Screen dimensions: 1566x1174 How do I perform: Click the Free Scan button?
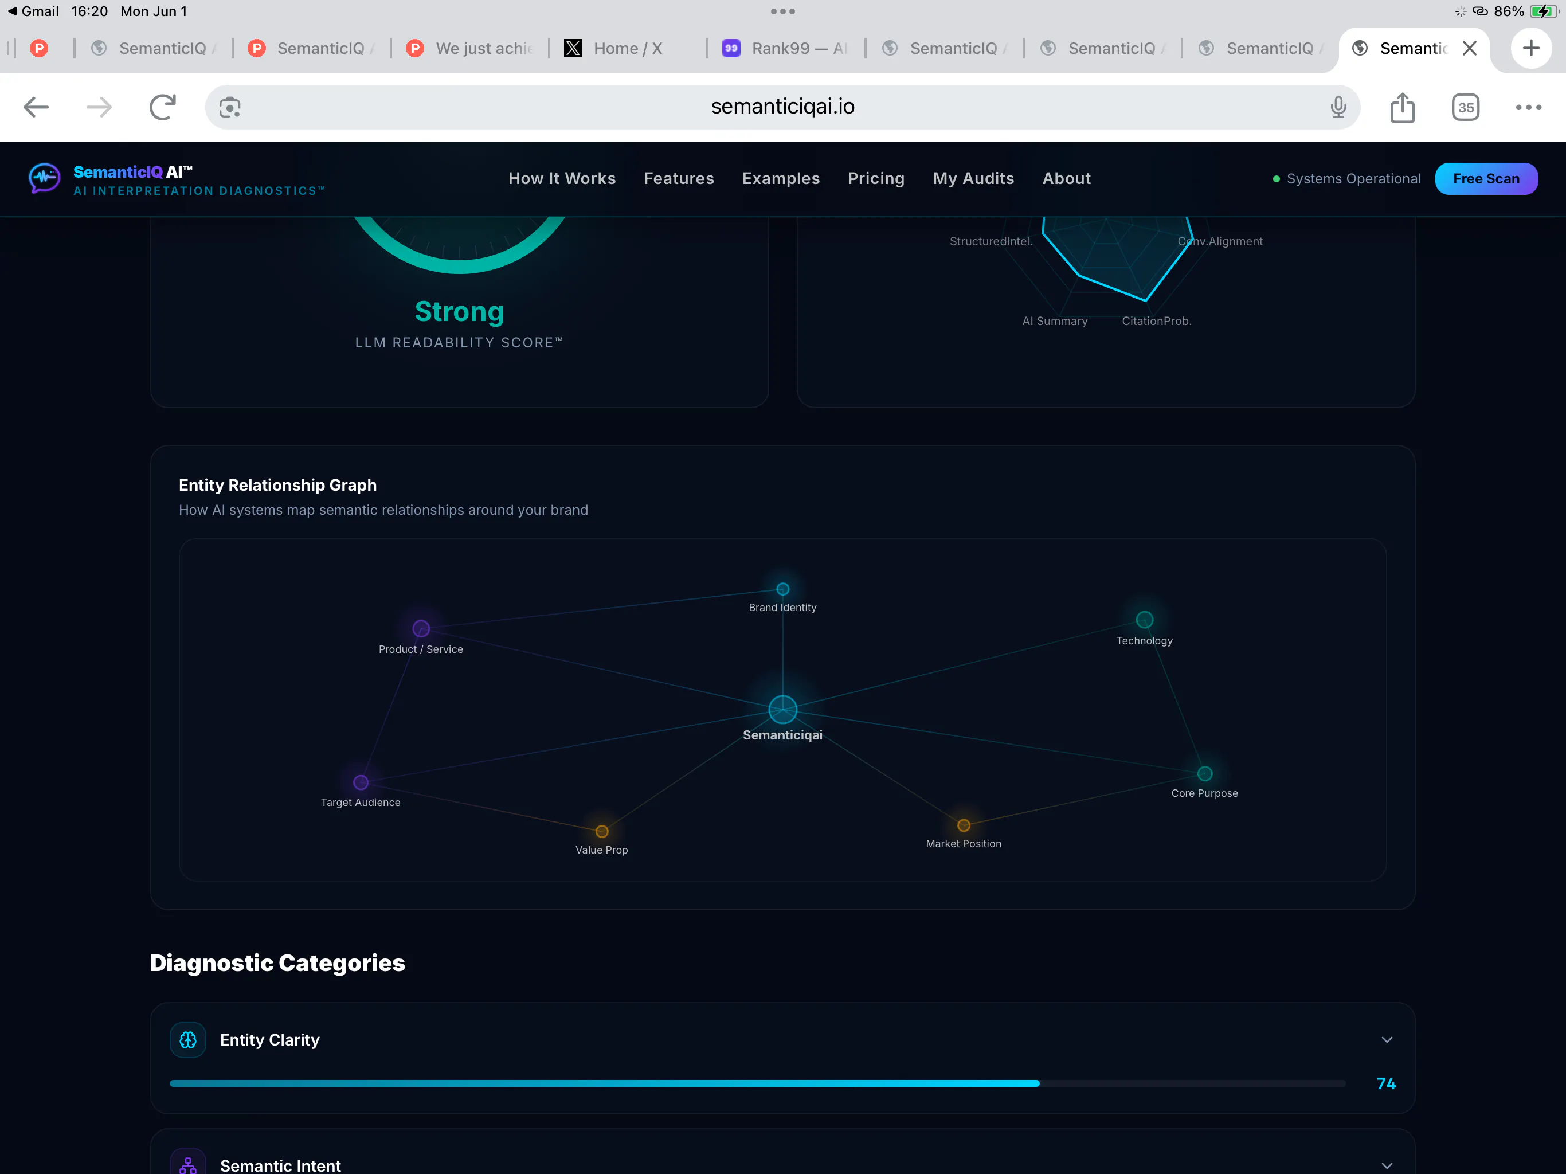pyautogui.click(x=1486, y=178)
